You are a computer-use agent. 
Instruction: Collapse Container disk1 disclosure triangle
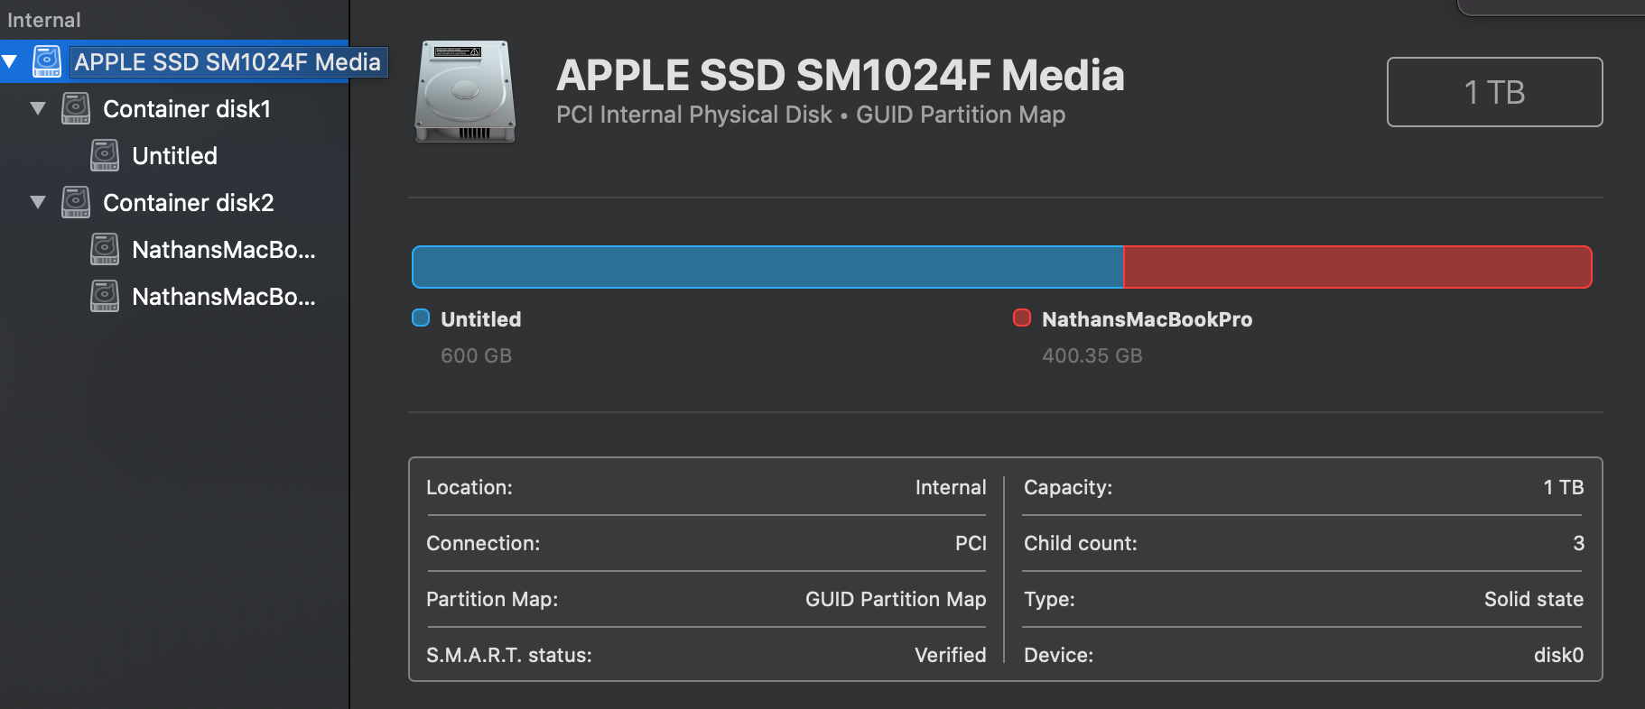pos(38,109)
